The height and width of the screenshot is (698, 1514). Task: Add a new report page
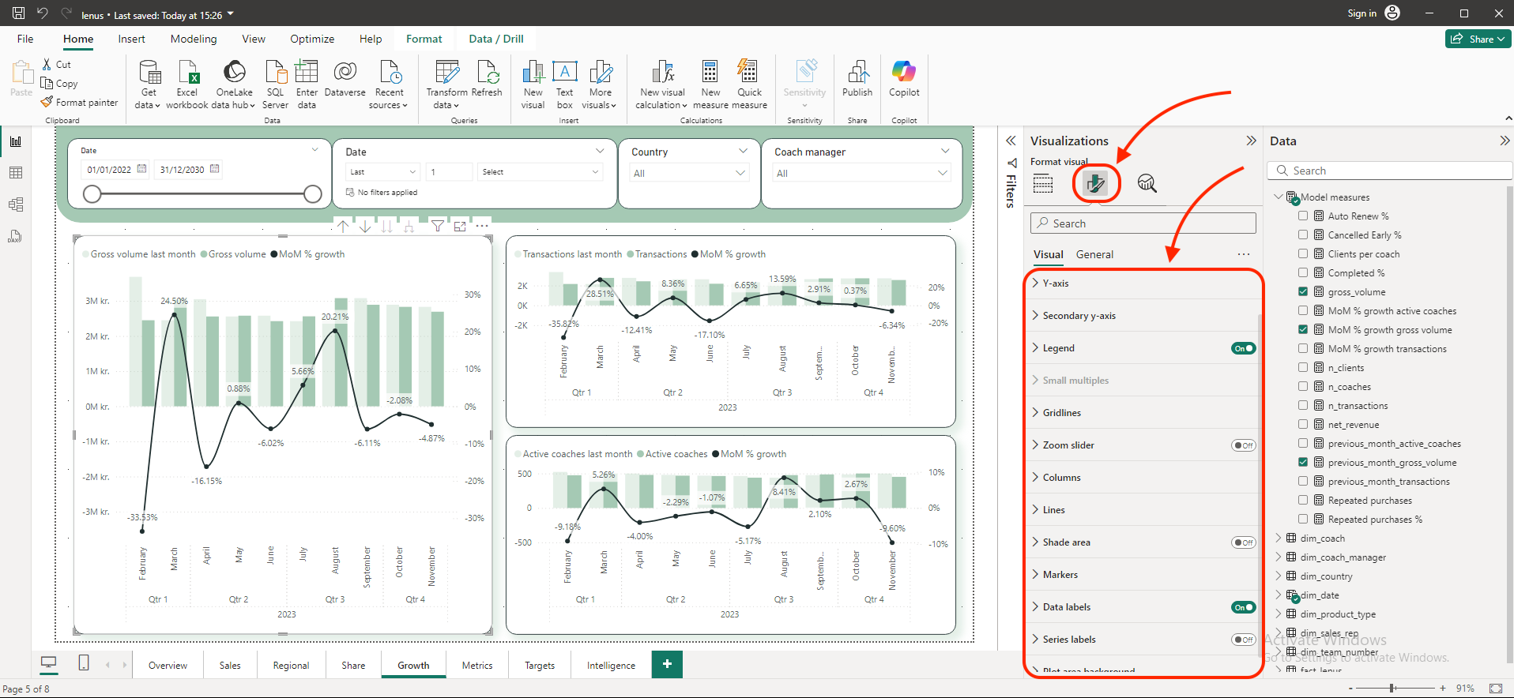point(667,664)
